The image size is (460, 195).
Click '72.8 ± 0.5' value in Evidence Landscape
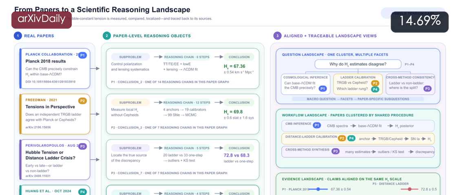point(429,189)
